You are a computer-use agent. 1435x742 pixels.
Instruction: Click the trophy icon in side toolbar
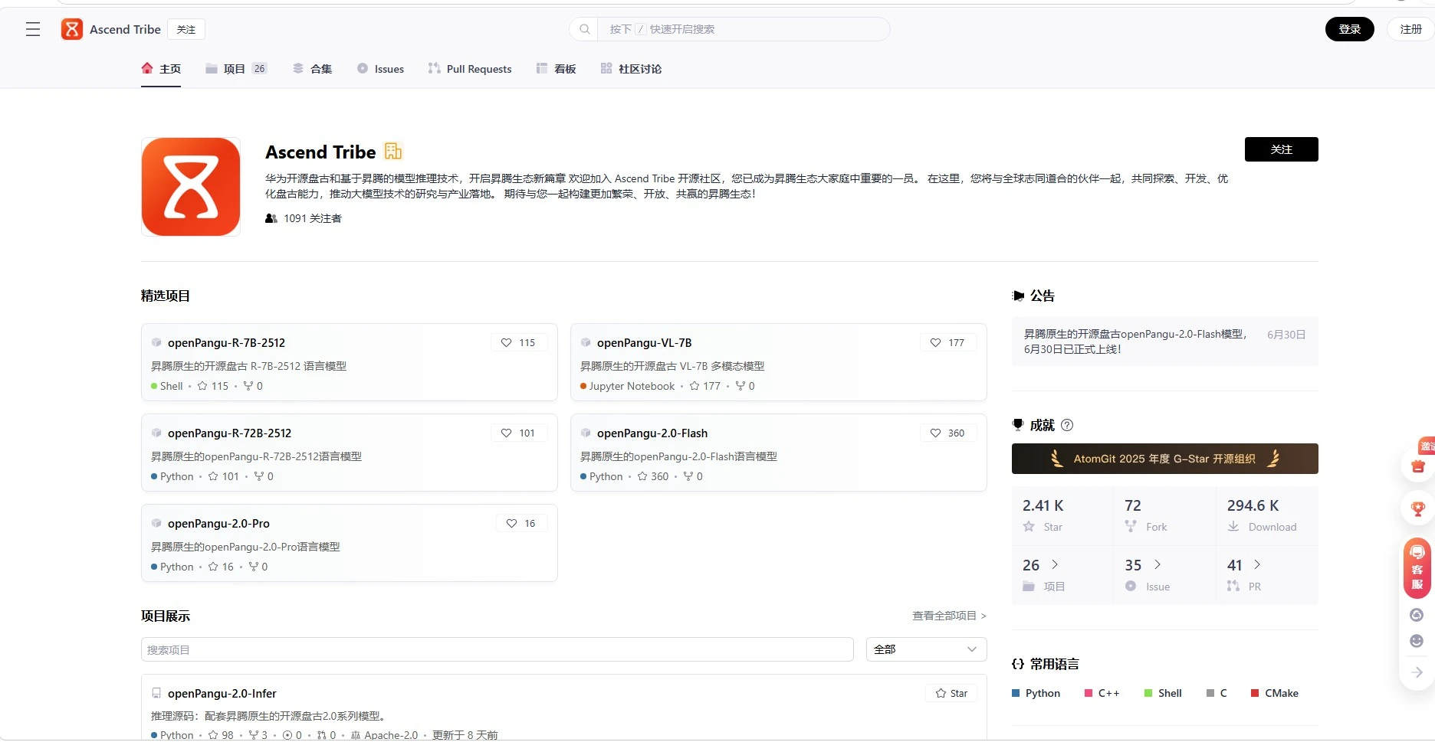click(1417, 508)
